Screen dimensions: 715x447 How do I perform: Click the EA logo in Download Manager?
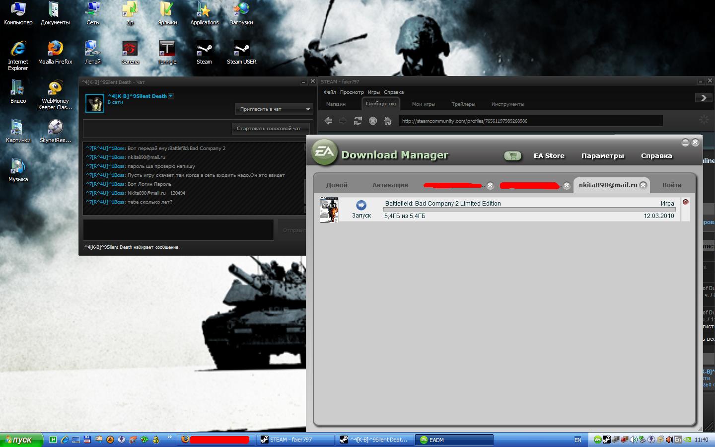pos(324,151)
